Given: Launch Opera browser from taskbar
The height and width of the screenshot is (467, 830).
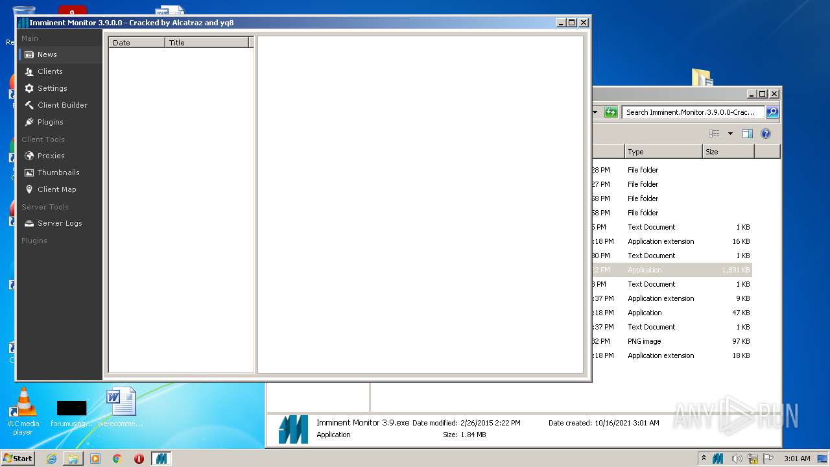Looking at the screenshot, I should [x=139, y=459].
